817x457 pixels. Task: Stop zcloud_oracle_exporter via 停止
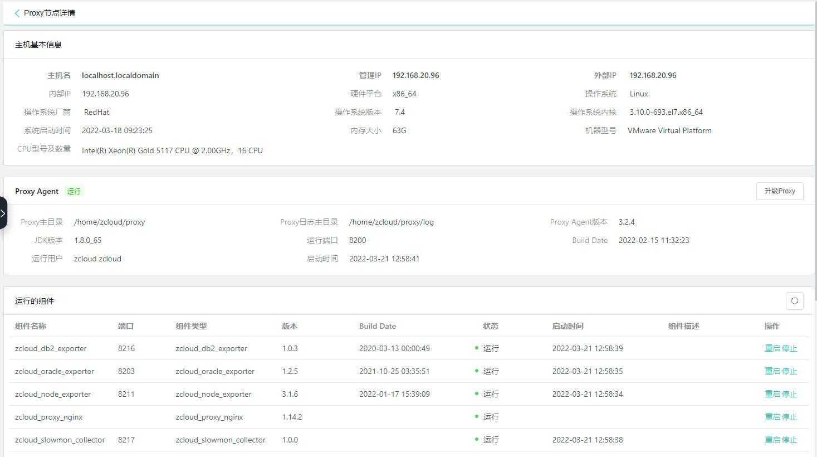pyautogui.click(x=789, y=371)
